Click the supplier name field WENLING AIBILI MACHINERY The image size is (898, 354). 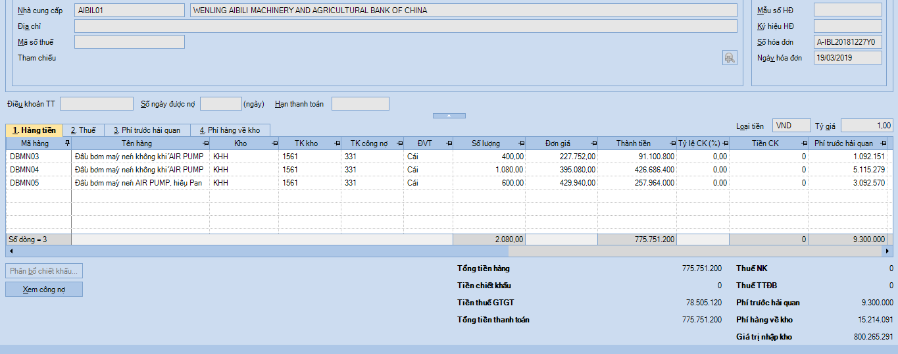tap(463, 11)
